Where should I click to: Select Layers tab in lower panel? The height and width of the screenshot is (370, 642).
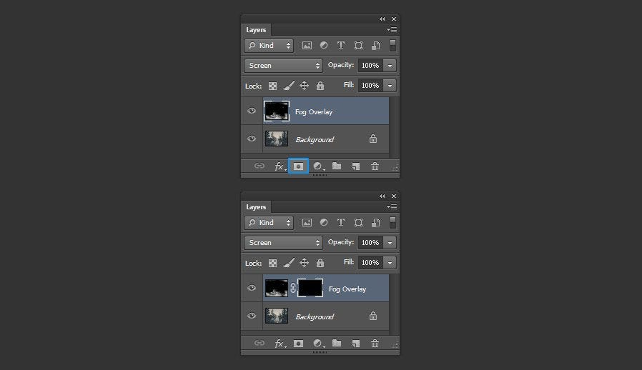point(256,207)
